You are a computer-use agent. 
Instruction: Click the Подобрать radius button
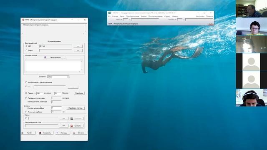click(x=79, y=93)
